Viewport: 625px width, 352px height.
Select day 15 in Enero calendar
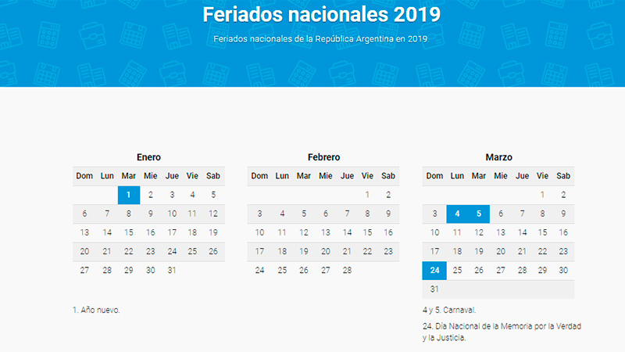click(x=129, y=232)
